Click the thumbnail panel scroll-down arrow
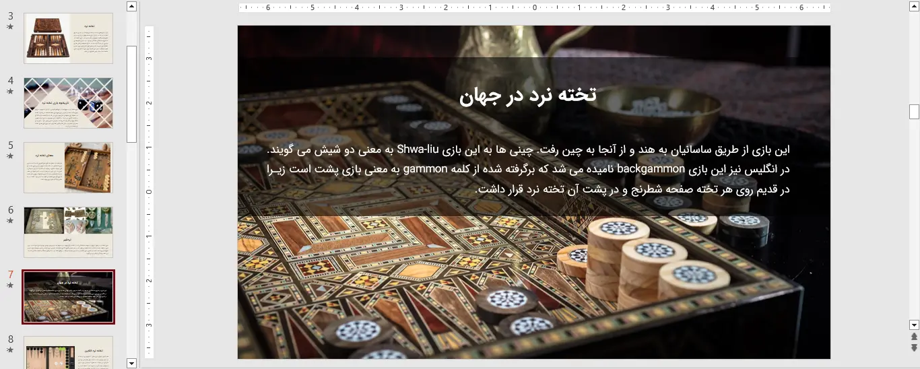This screenshot has height=369, width=920. 131,364
